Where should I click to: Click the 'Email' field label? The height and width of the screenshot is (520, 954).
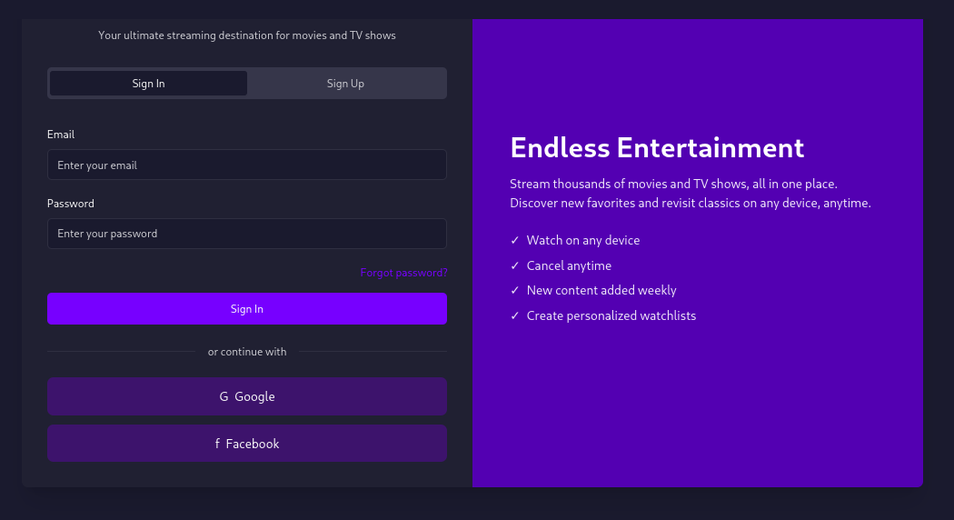[x=61, y=135]
